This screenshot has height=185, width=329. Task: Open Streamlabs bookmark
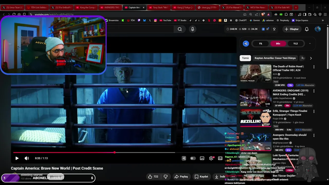click(112, 20)
